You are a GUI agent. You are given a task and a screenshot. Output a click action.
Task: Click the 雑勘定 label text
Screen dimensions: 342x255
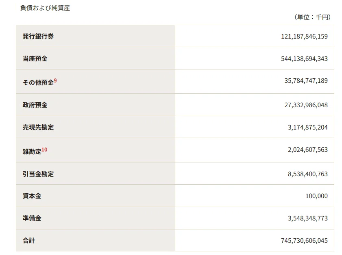tap(32, 151)
